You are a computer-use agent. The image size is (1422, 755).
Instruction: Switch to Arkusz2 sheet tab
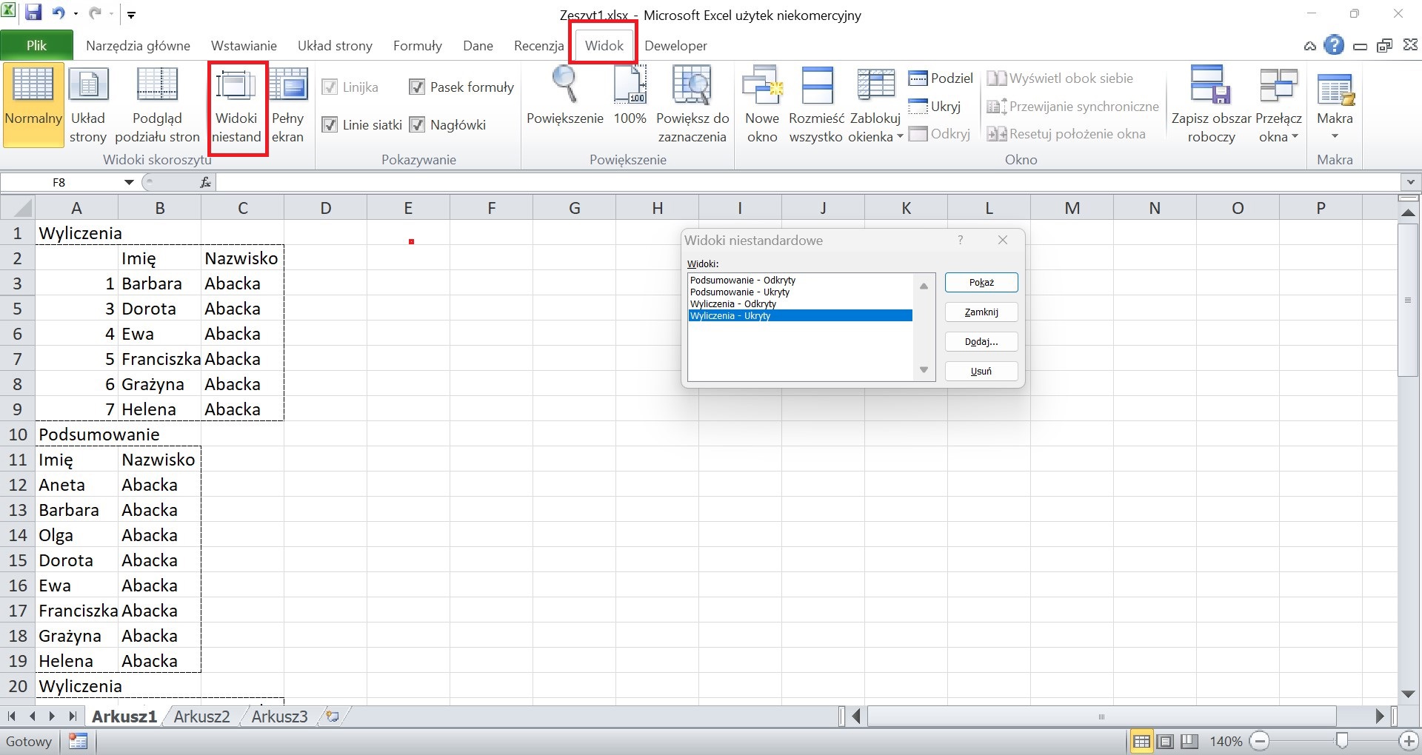point(201,717)
